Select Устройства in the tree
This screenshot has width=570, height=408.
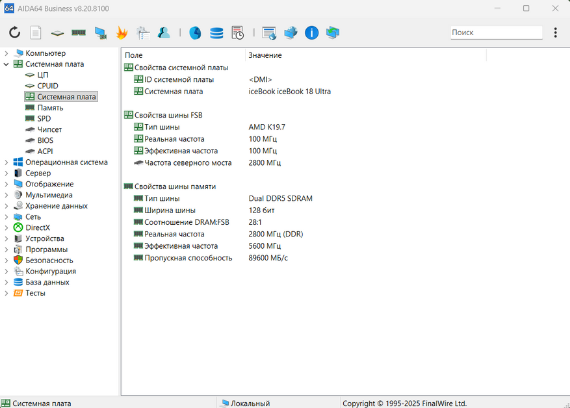[45, 238]
